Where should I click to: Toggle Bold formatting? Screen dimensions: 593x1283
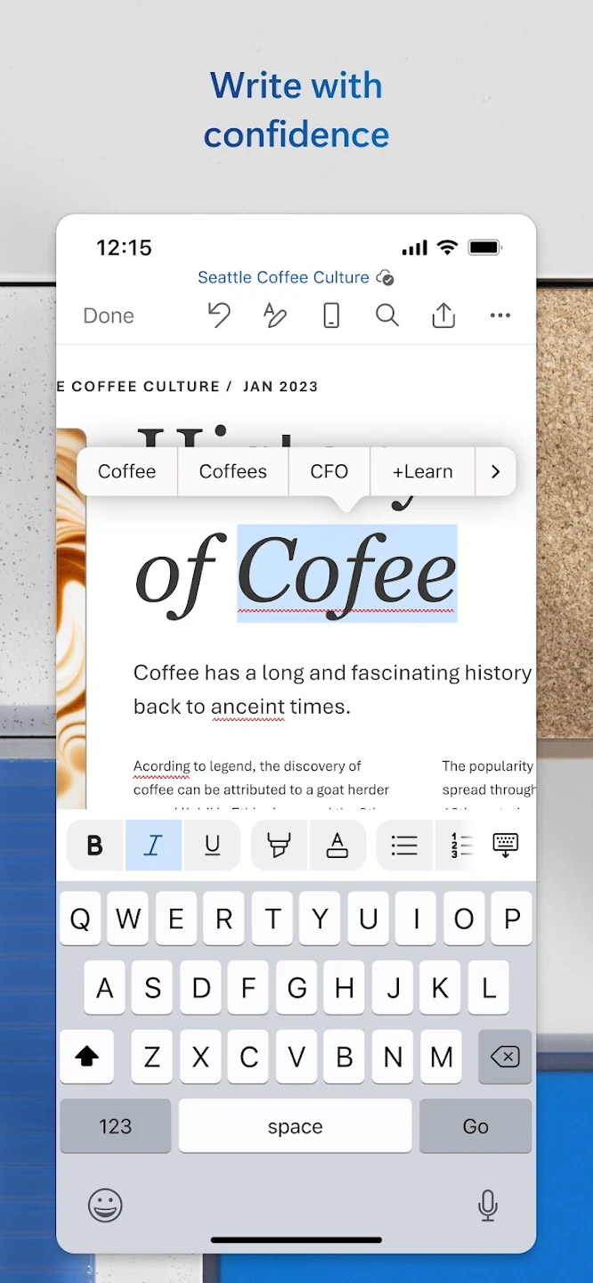[x=95, y=845]
